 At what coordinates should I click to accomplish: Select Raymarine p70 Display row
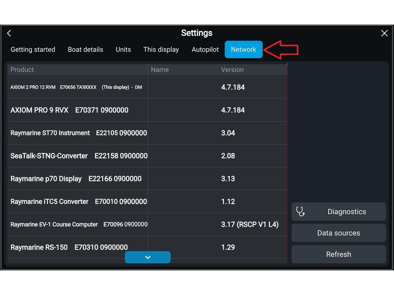[x=147, y=179]
